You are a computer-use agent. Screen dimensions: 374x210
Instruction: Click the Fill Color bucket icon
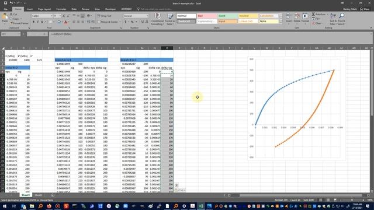pos(59,22)
